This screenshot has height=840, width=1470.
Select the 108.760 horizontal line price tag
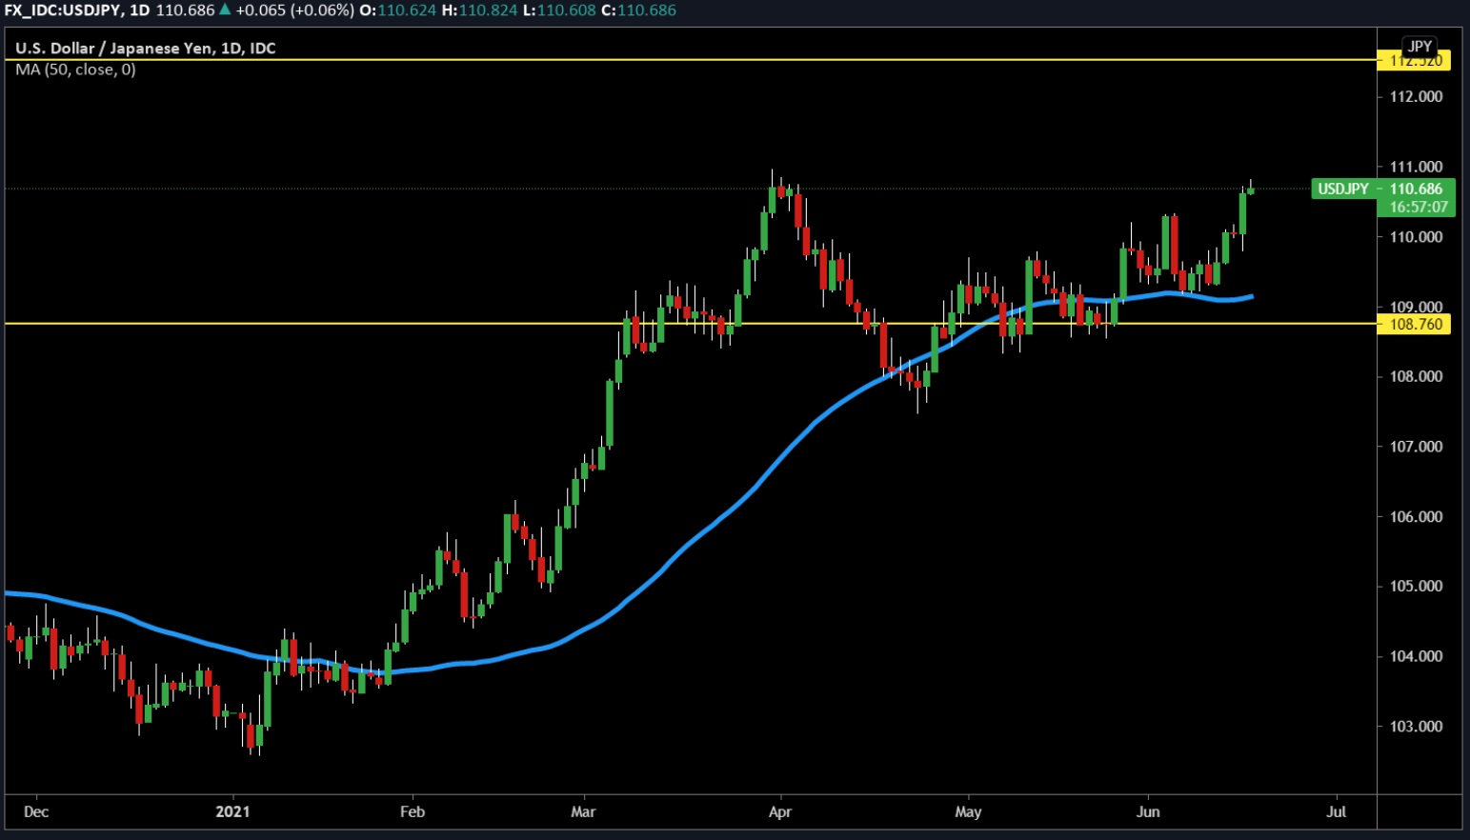pyautogui.click(x=1416, y=324)
